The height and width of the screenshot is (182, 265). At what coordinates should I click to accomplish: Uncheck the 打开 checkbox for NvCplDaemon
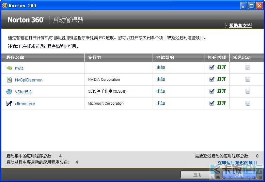click(212, 79)
